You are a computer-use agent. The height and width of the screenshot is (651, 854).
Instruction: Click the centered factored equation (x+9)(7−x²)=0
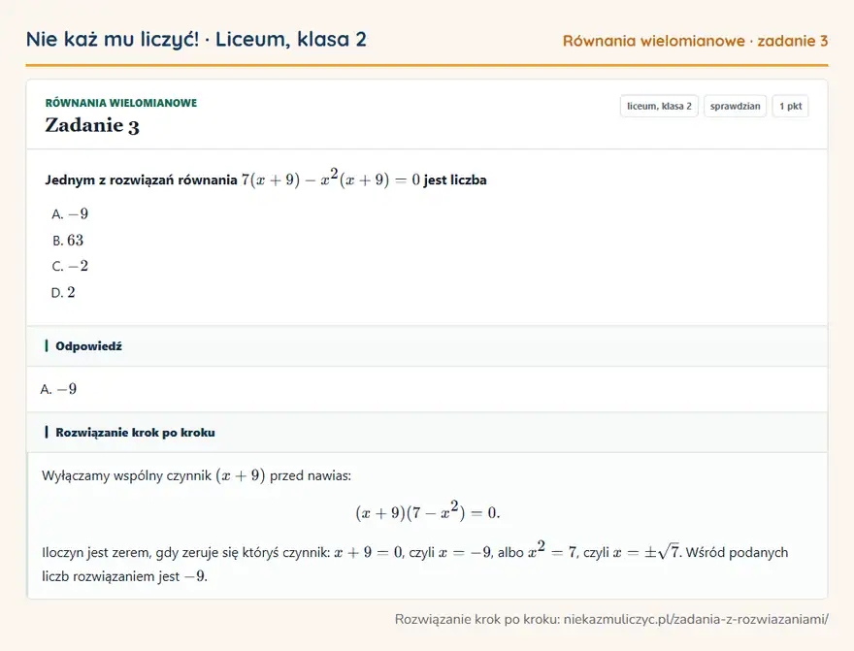[428, 511]
